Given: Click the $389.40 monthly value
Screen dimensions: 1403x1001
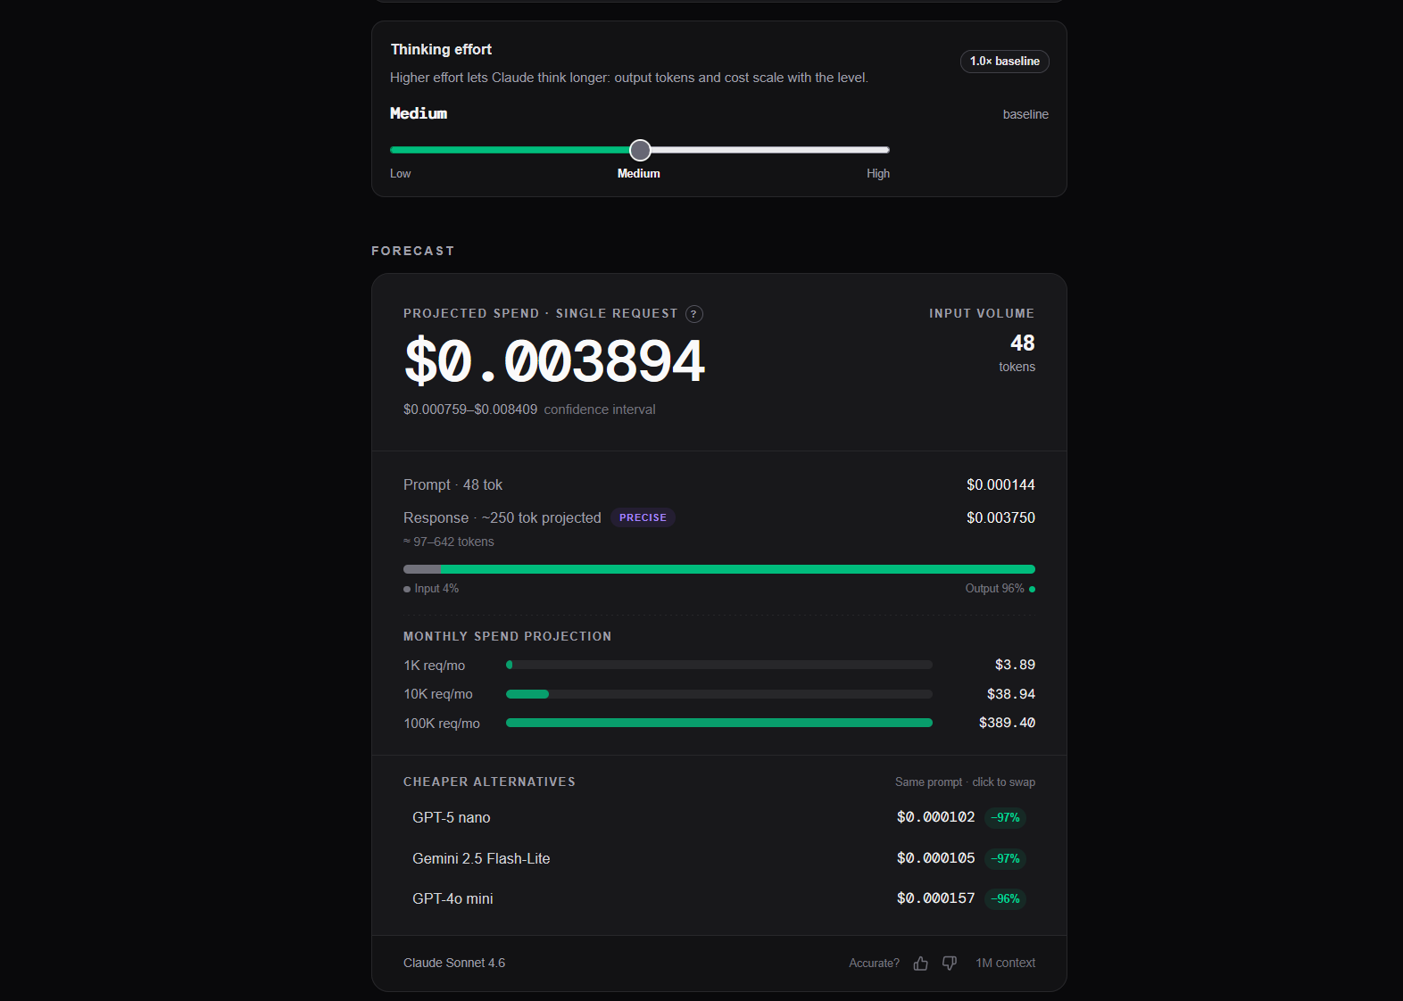Looking at the screenshot, I should coord(1007,723).
